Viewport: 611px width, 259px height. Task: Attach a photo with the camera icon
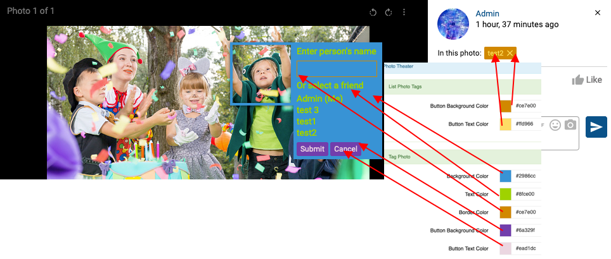tap(570, 125)
